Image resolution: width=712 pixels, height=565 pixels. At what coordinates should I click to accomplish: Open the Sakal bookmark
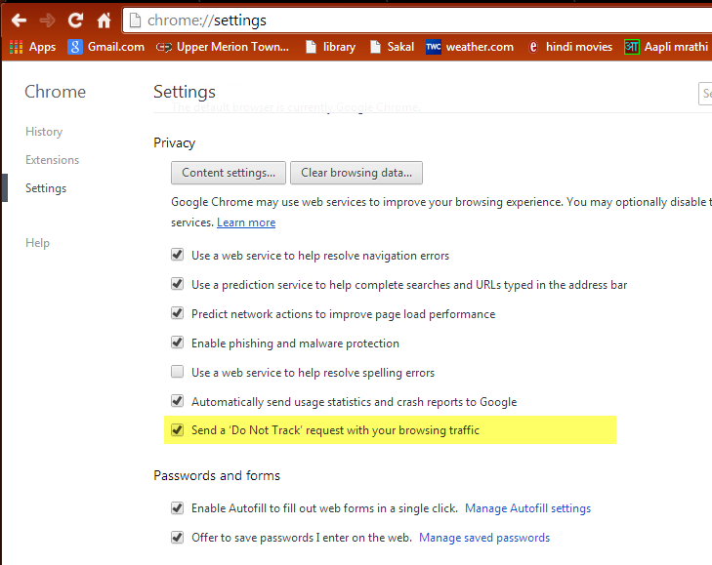tap(393, 47)
